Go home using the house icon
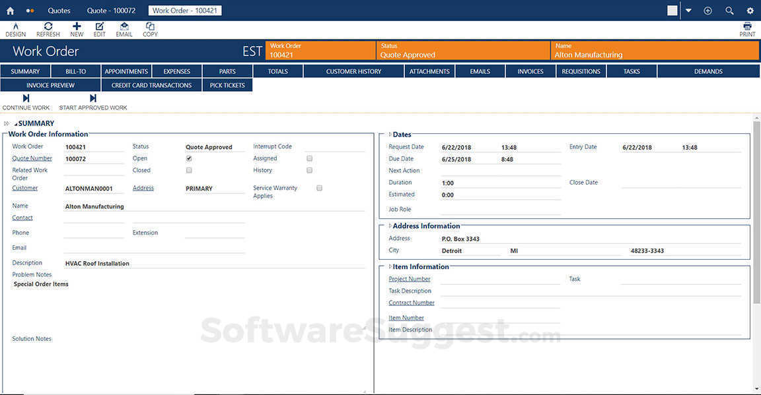This screenshot has width=761, height=395. (9, 10)
